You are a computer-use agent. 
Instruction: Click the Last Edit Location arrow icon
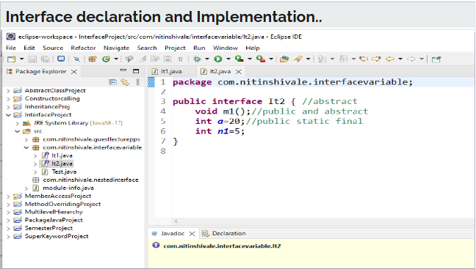pyautogui.click(x=364, y=59)
